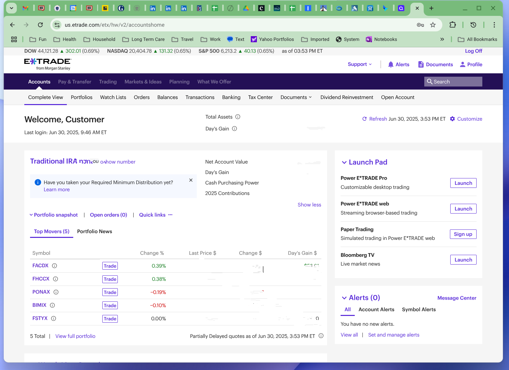Screen dimensions: 509x370
Task: Open the Markets & Ideas menu
Action: [143, 82]
